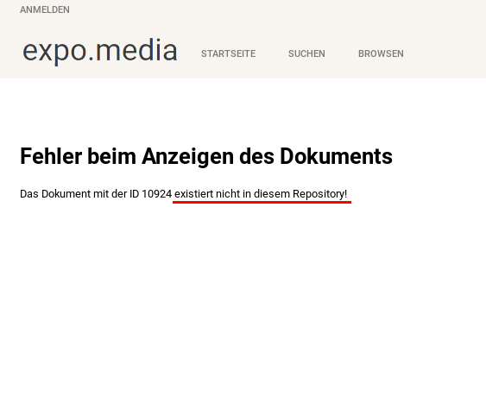Screen dimensions: 486x402
Task: Click the red-underlined 'existiert nicht in diesem Repository!' text
Action: coord(261,194)
